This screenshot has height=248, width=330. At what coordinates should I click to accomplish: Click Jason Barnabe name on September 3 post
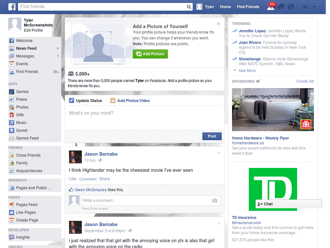[101, 224]
